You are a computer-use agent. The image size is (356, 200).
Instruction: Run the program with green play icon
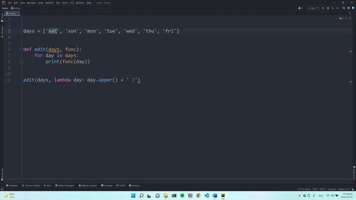323,8
